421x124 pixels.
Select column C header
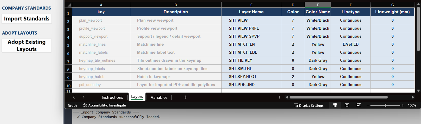[252, 5]
